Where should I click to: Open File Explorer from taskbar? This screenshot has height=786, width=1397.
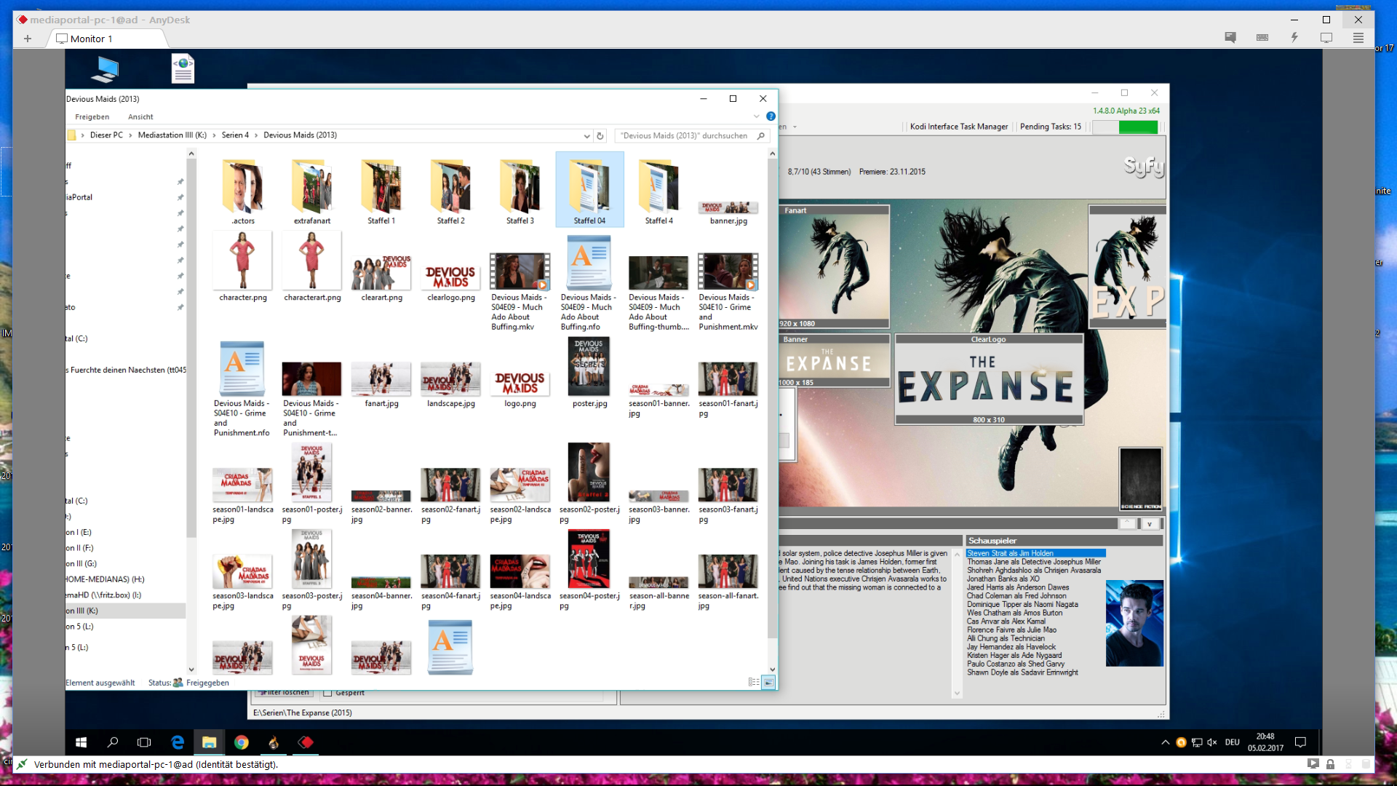click(x=210, y=742)
